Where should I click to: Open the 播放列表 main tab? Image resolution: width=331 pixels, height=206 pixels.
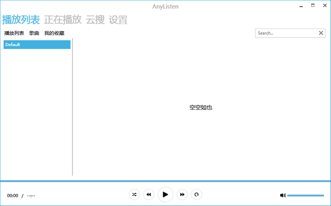21,20
